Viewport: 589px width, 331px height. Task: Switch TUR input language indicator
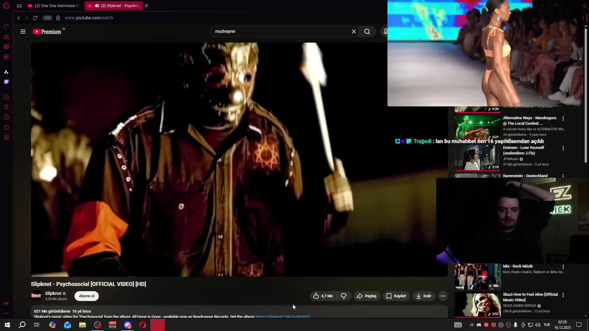(x=547, y=325)
